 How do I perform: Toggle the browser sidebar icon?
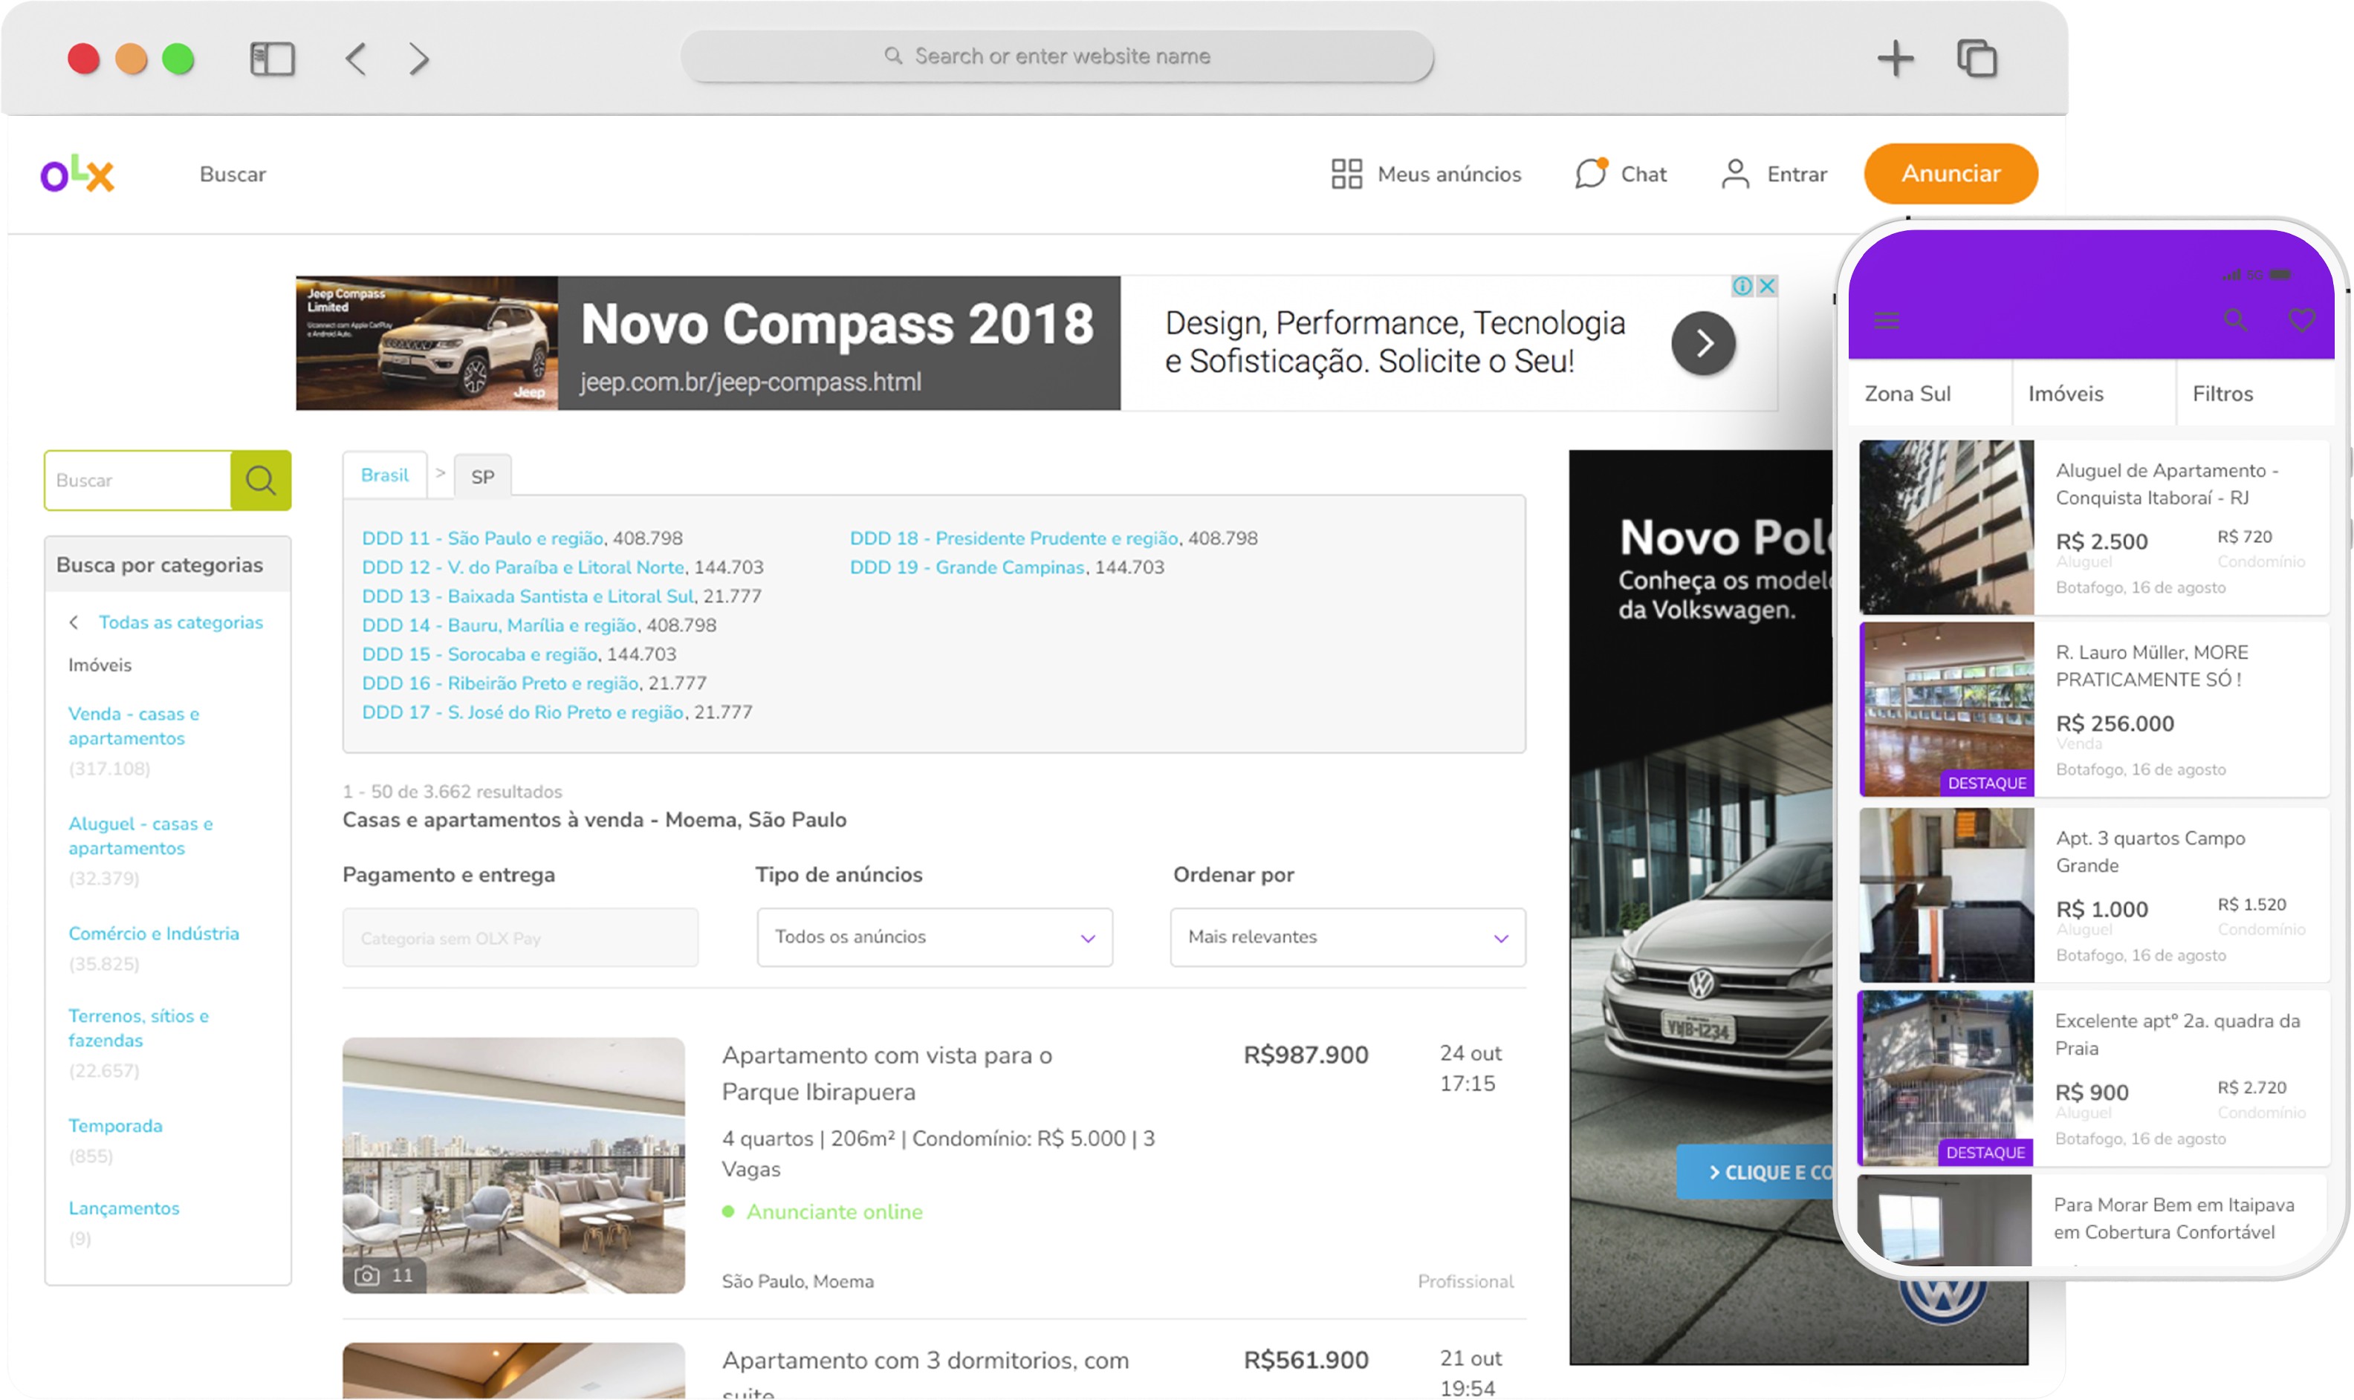(x=272, y=59)
